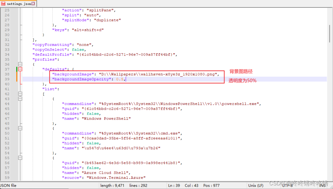
Task: Fold the Windows PowerShell block at line 43
Action: click(20, 99)
